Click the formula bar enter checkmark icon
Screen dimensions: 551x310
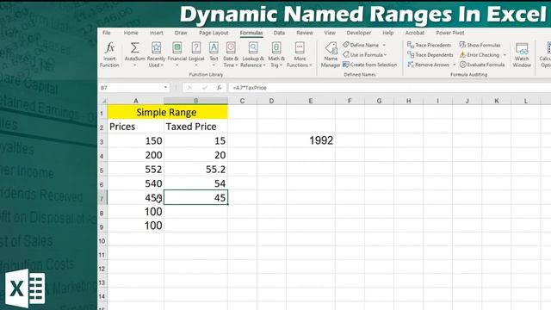coord(205,88)
